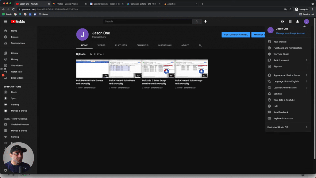Reload the page

coord(13,9)
